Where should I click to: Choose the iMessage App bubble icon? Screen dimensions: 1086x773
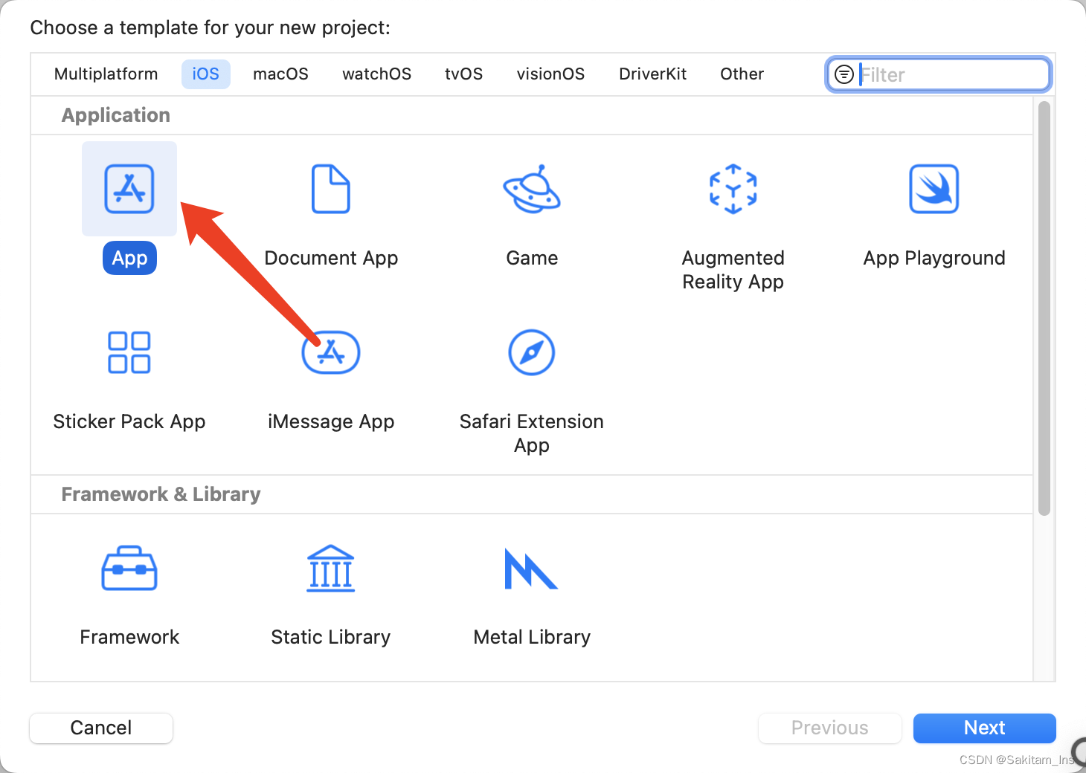coord(331,352)
